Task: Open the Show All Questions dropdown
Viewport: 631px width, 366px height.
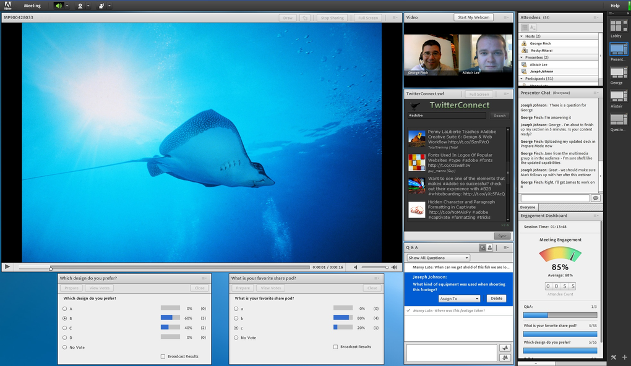Action: coord(438,258)
